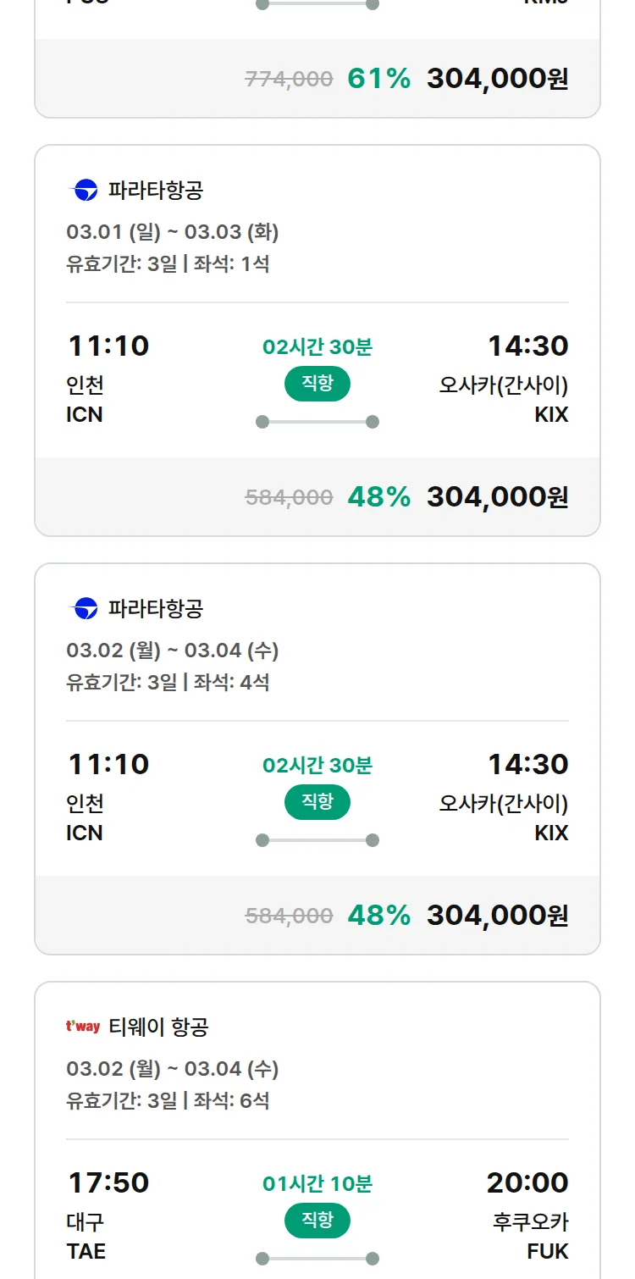This screenshot has height=1279, width=635.
Task: Select the 304,000원 price next to 61%
Action: [497, 79]
